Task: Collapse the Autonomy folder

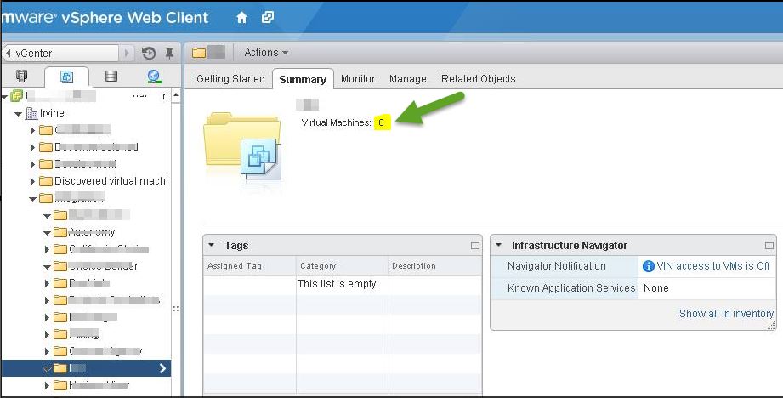Action: point(47,233)
